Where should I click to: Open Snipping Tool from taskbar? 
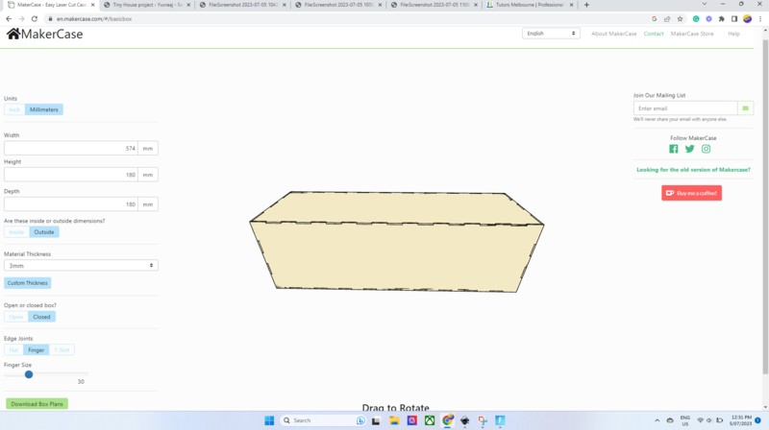(483, 420)
